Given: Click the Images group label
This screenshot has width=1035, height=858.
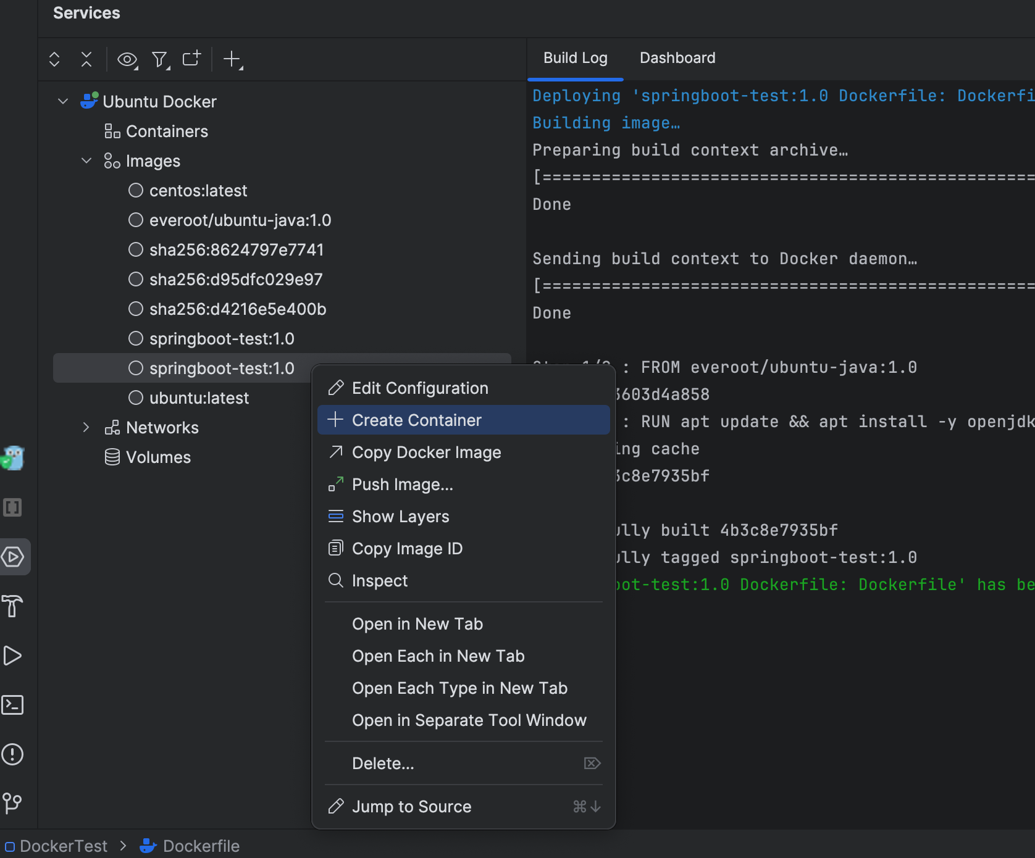Looking at the screenshot, I should pyautogui.click(x=153, y=160).
